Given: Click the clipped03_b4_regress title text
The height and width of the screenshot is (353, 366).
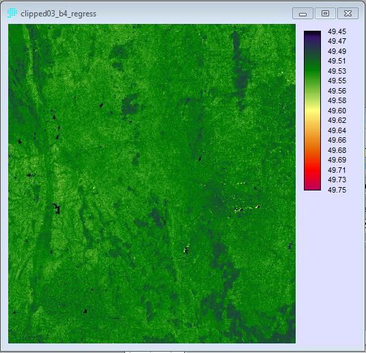Looking at the screenshot, I should (58, 14).
